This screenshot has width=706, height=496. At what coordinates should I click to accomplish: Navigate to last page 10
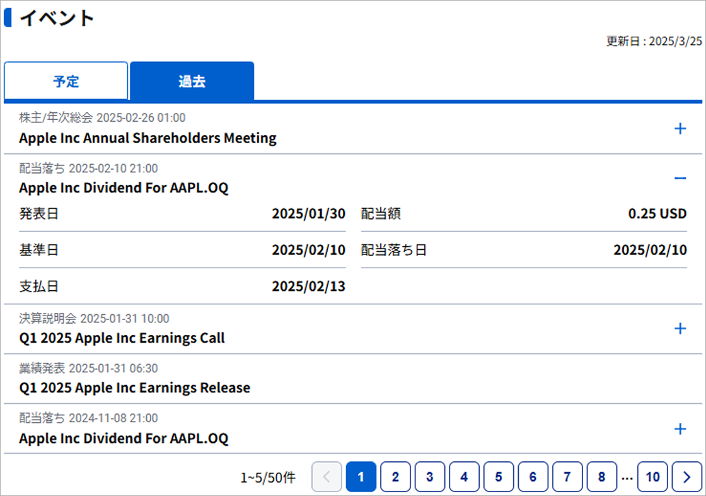click(x=652, y=476)
